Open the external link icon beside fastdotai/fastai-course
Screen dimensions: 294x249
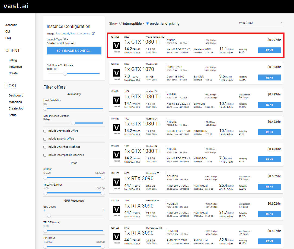[93, 33]
